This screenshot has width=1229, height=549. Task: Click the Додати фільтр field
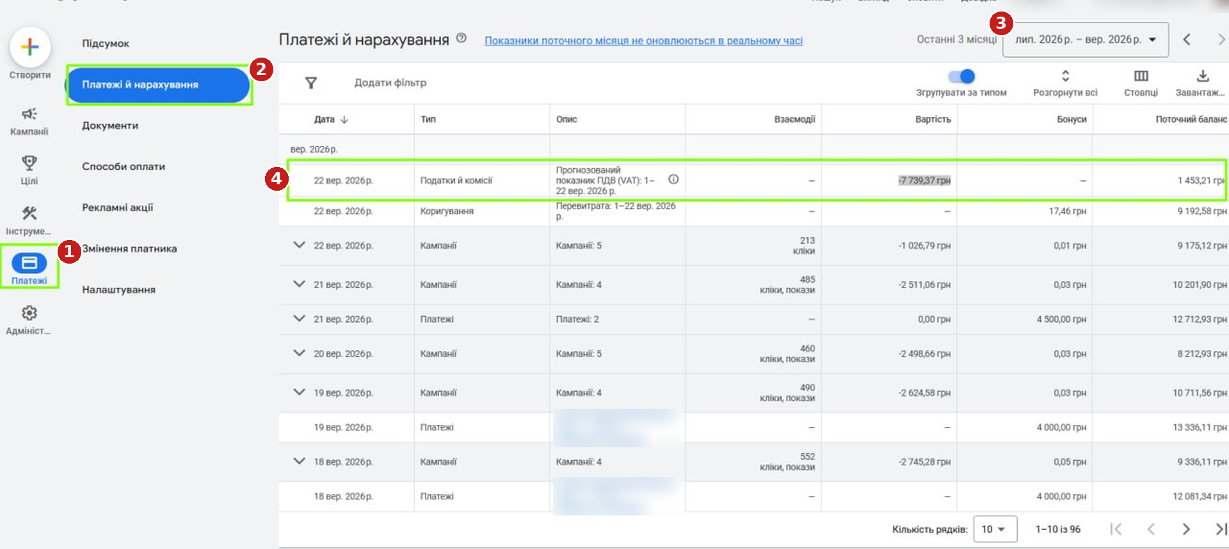390,83
